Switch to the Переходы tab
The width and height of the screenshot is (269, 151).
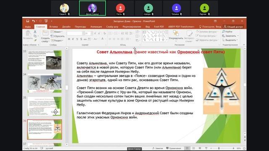[x=80, y=27]
